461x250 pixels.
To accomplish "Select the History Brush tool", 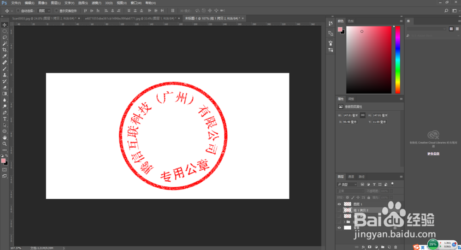I will click(x=5, y=81).
